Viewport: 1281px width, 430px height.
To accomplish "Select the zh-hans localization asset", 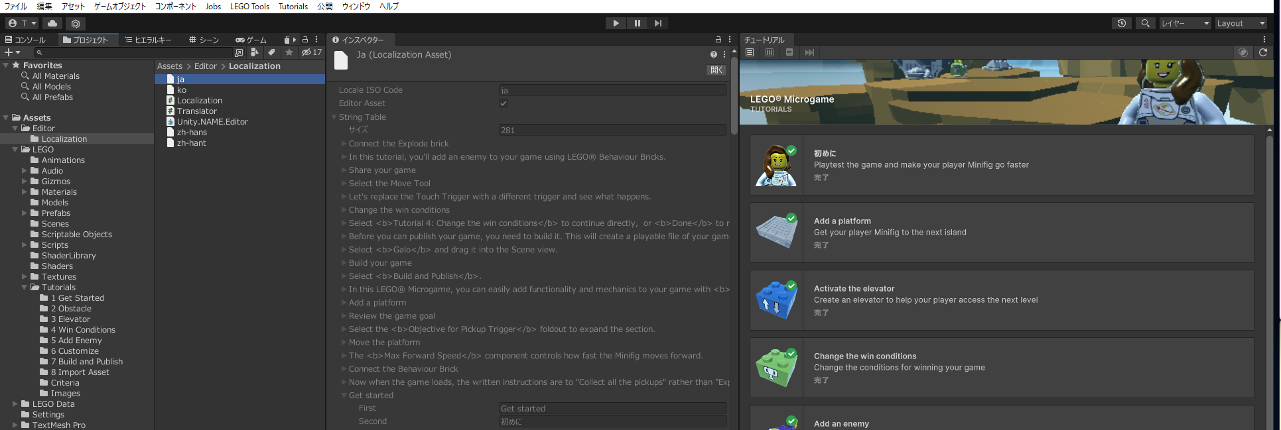I will [192, 133].
